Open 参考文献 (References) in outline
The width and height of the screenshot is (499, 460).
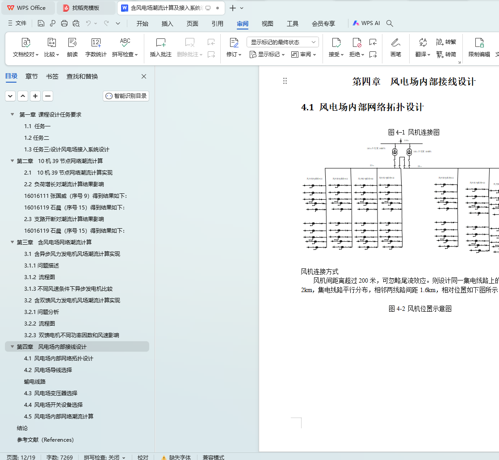[x=45, y=439]
